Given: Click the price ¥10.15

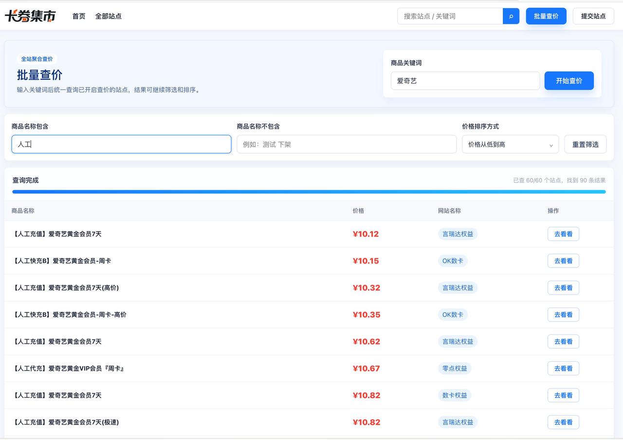Looking at the screenshot, I should click(x=366, y=261).
